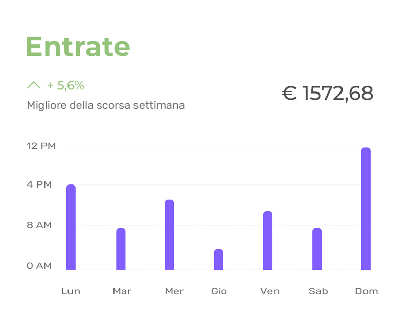Click the green upward trend arrow icon

[34, 85]
